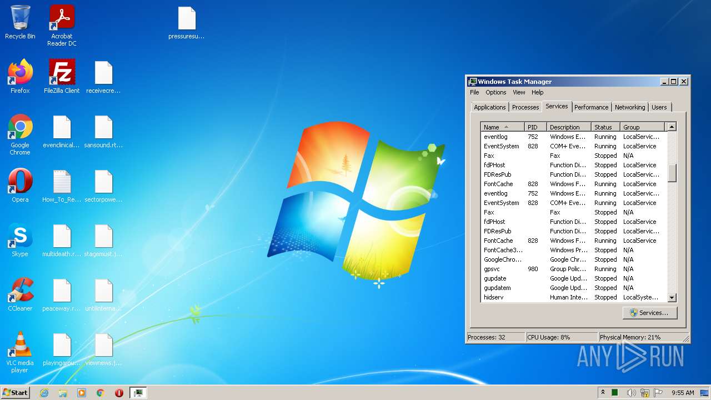Open Windows Media Player taskbar icon
The image size is (711, 400).
(x=82, y=393)
